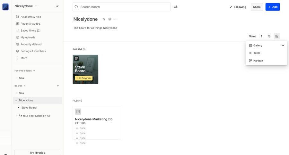Collapse the Nicelydone board in sidebar

[x=16, y=100]
